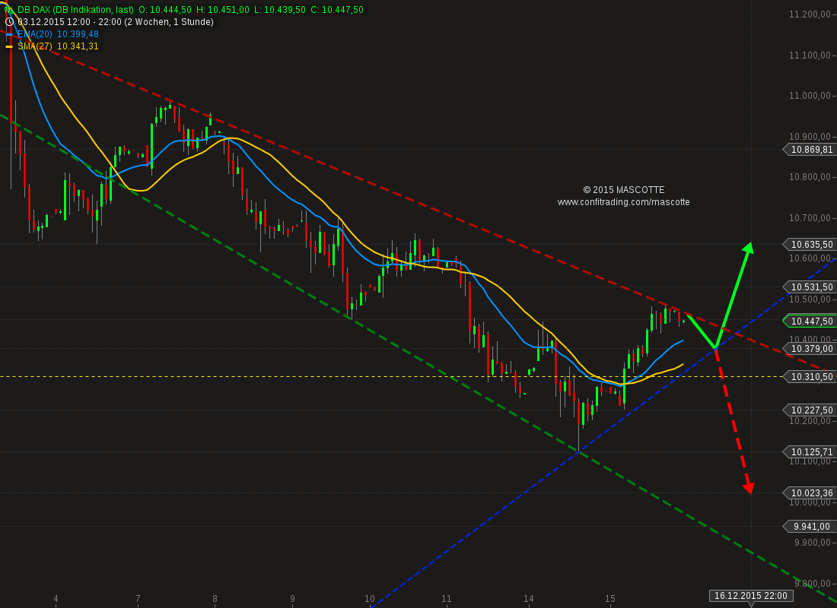The height and width of the screenshot is (608, 837).
Task: Click the 10.125,71 price level tag
Action: pyautogui.click(x=810, y=452)
